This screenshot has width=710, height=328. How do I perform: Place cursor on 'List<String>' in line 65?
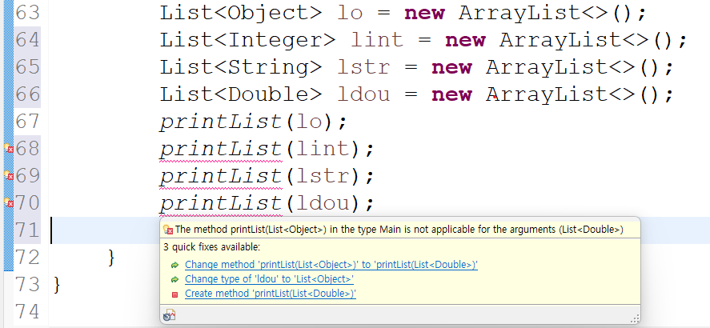click(x=242, y=67)
